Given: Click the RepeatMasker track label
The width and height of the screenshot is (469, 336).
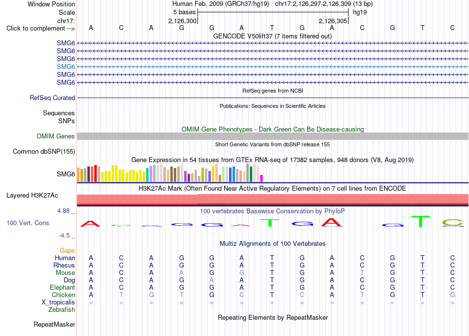Looking at the screenshot, I should click(54, 324).
